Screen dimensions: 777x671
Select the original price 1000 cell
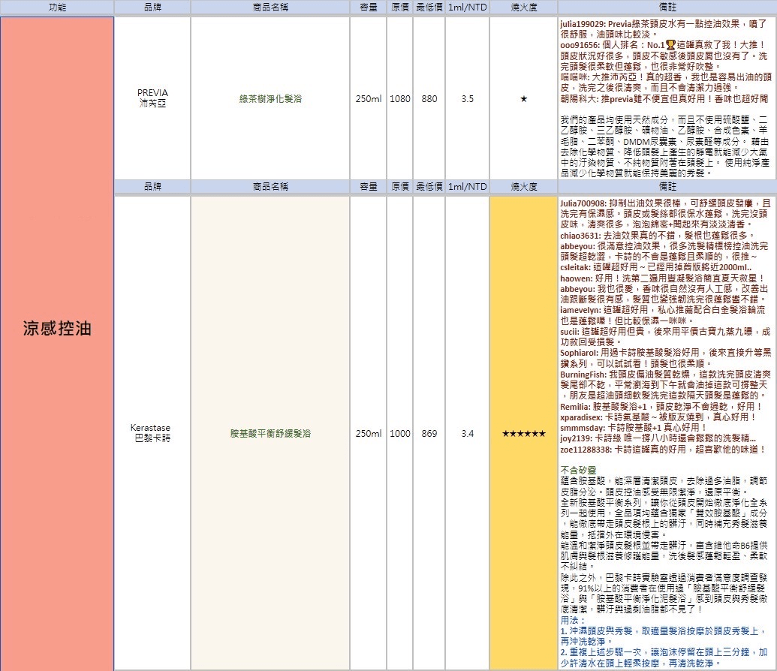[400, 433]
